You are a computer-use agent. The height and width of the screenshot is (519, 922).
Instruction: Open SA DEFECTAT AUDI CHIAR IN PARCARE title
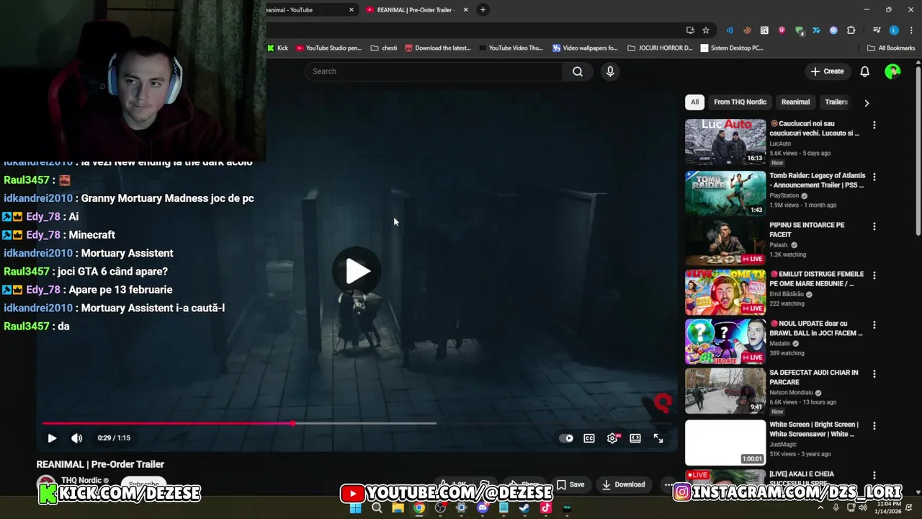[814, 377]
